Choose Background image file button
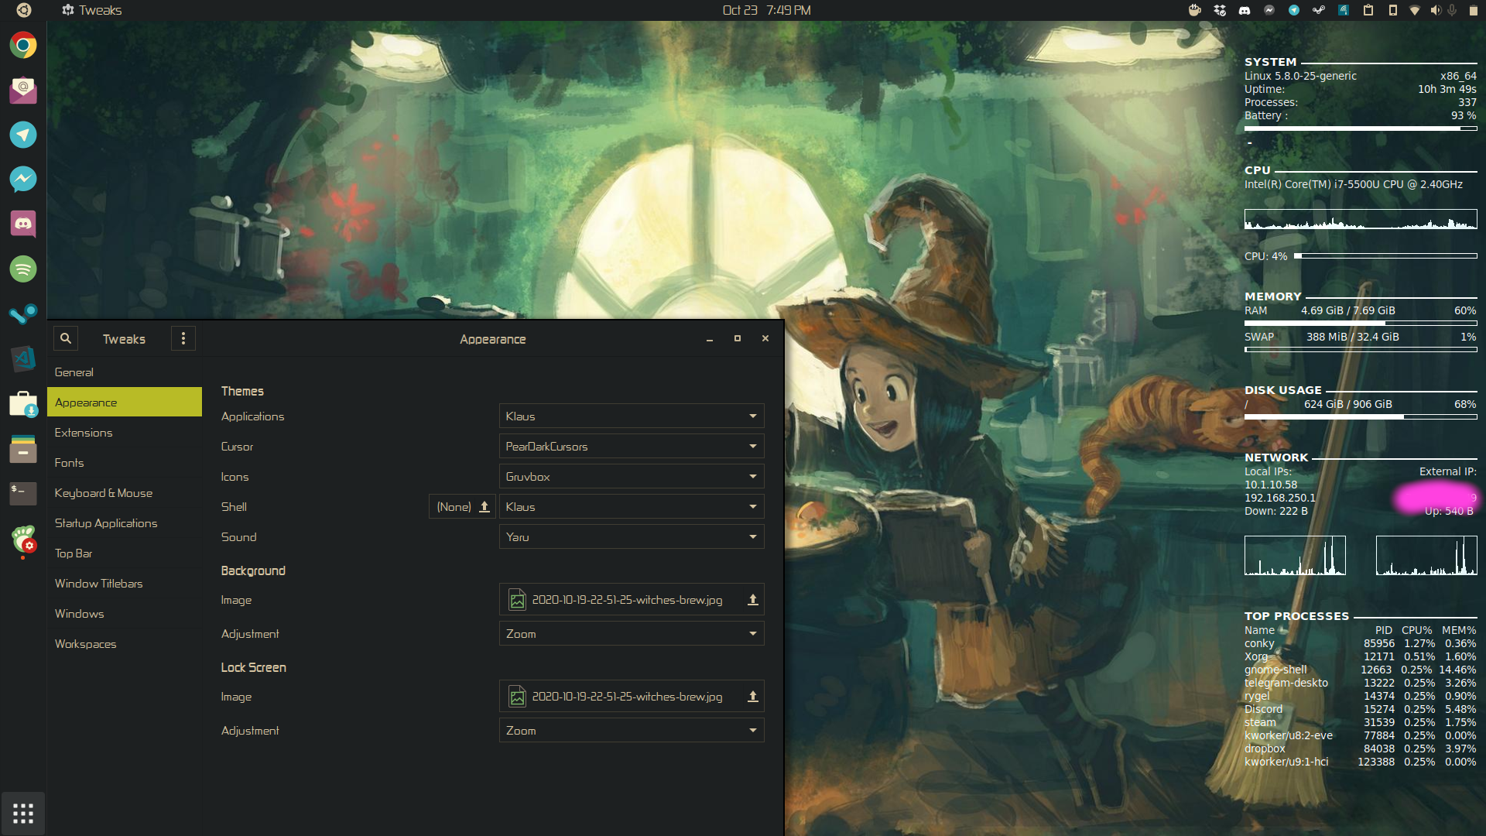This screenshot has width=1486, height=836. click(632, 600)
